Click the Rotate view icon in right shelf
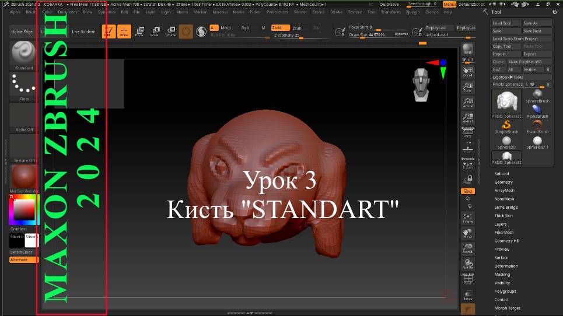Image resolution: width=563 pixels, height=316 pixels. point(467,264)
